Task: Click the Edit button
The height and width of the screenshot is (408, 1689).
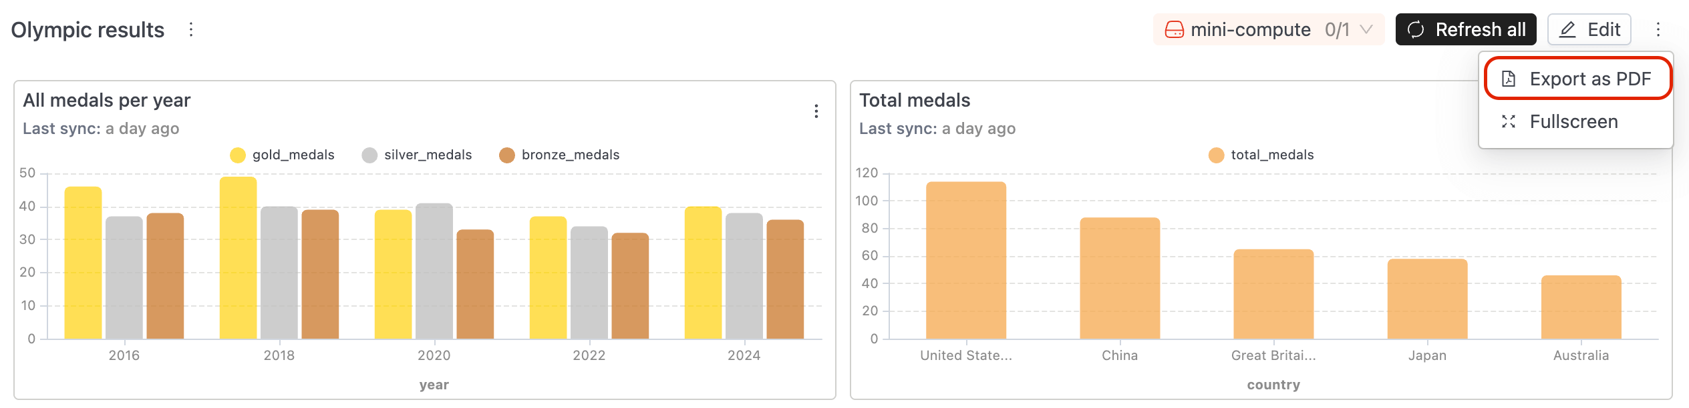Action: (x=1589, y=30)
